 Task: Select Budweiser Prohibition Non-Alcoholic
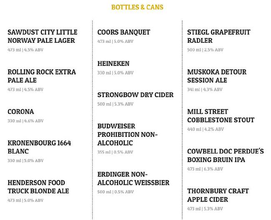coord(129,134)
